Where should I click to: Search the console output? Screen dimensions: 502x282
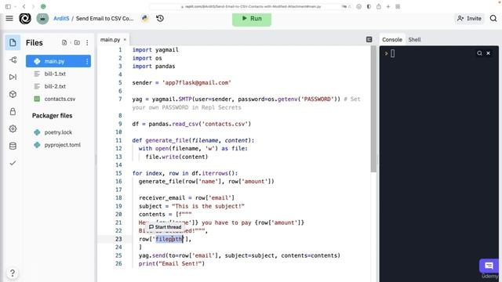pos(479,53)
